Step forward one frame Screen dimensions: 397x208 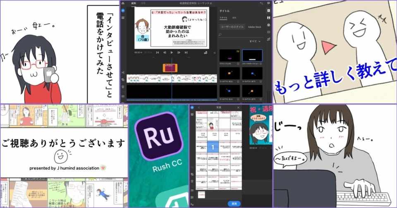(179, 53)
